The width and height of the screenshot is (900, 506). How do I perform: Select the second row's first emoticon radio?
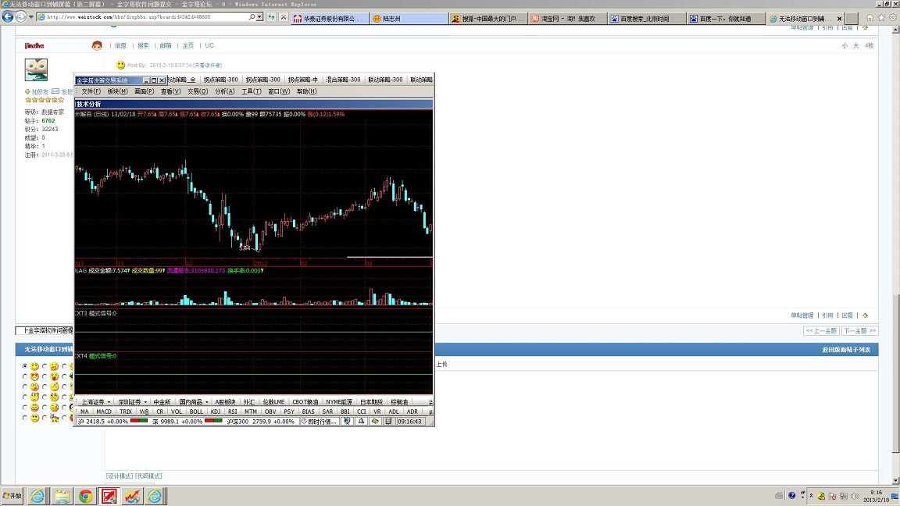[25, 377]
